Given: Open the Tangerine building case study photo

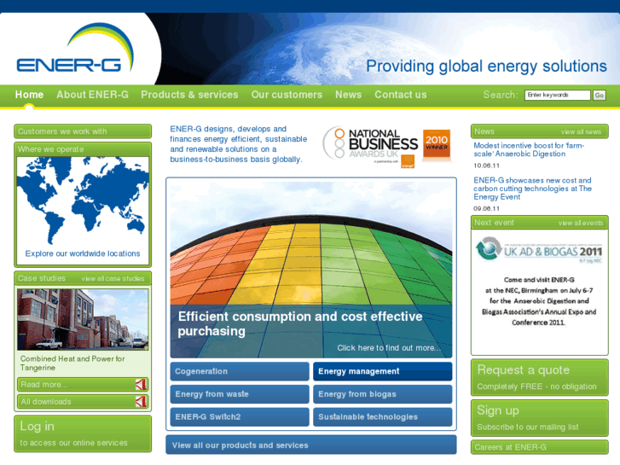Looking at the screenshot, I should (x=83, y=319).
